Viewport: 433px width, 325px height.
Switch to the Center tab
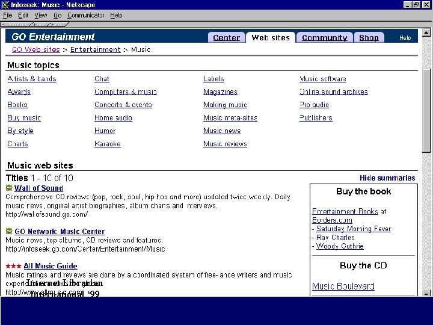227,37
